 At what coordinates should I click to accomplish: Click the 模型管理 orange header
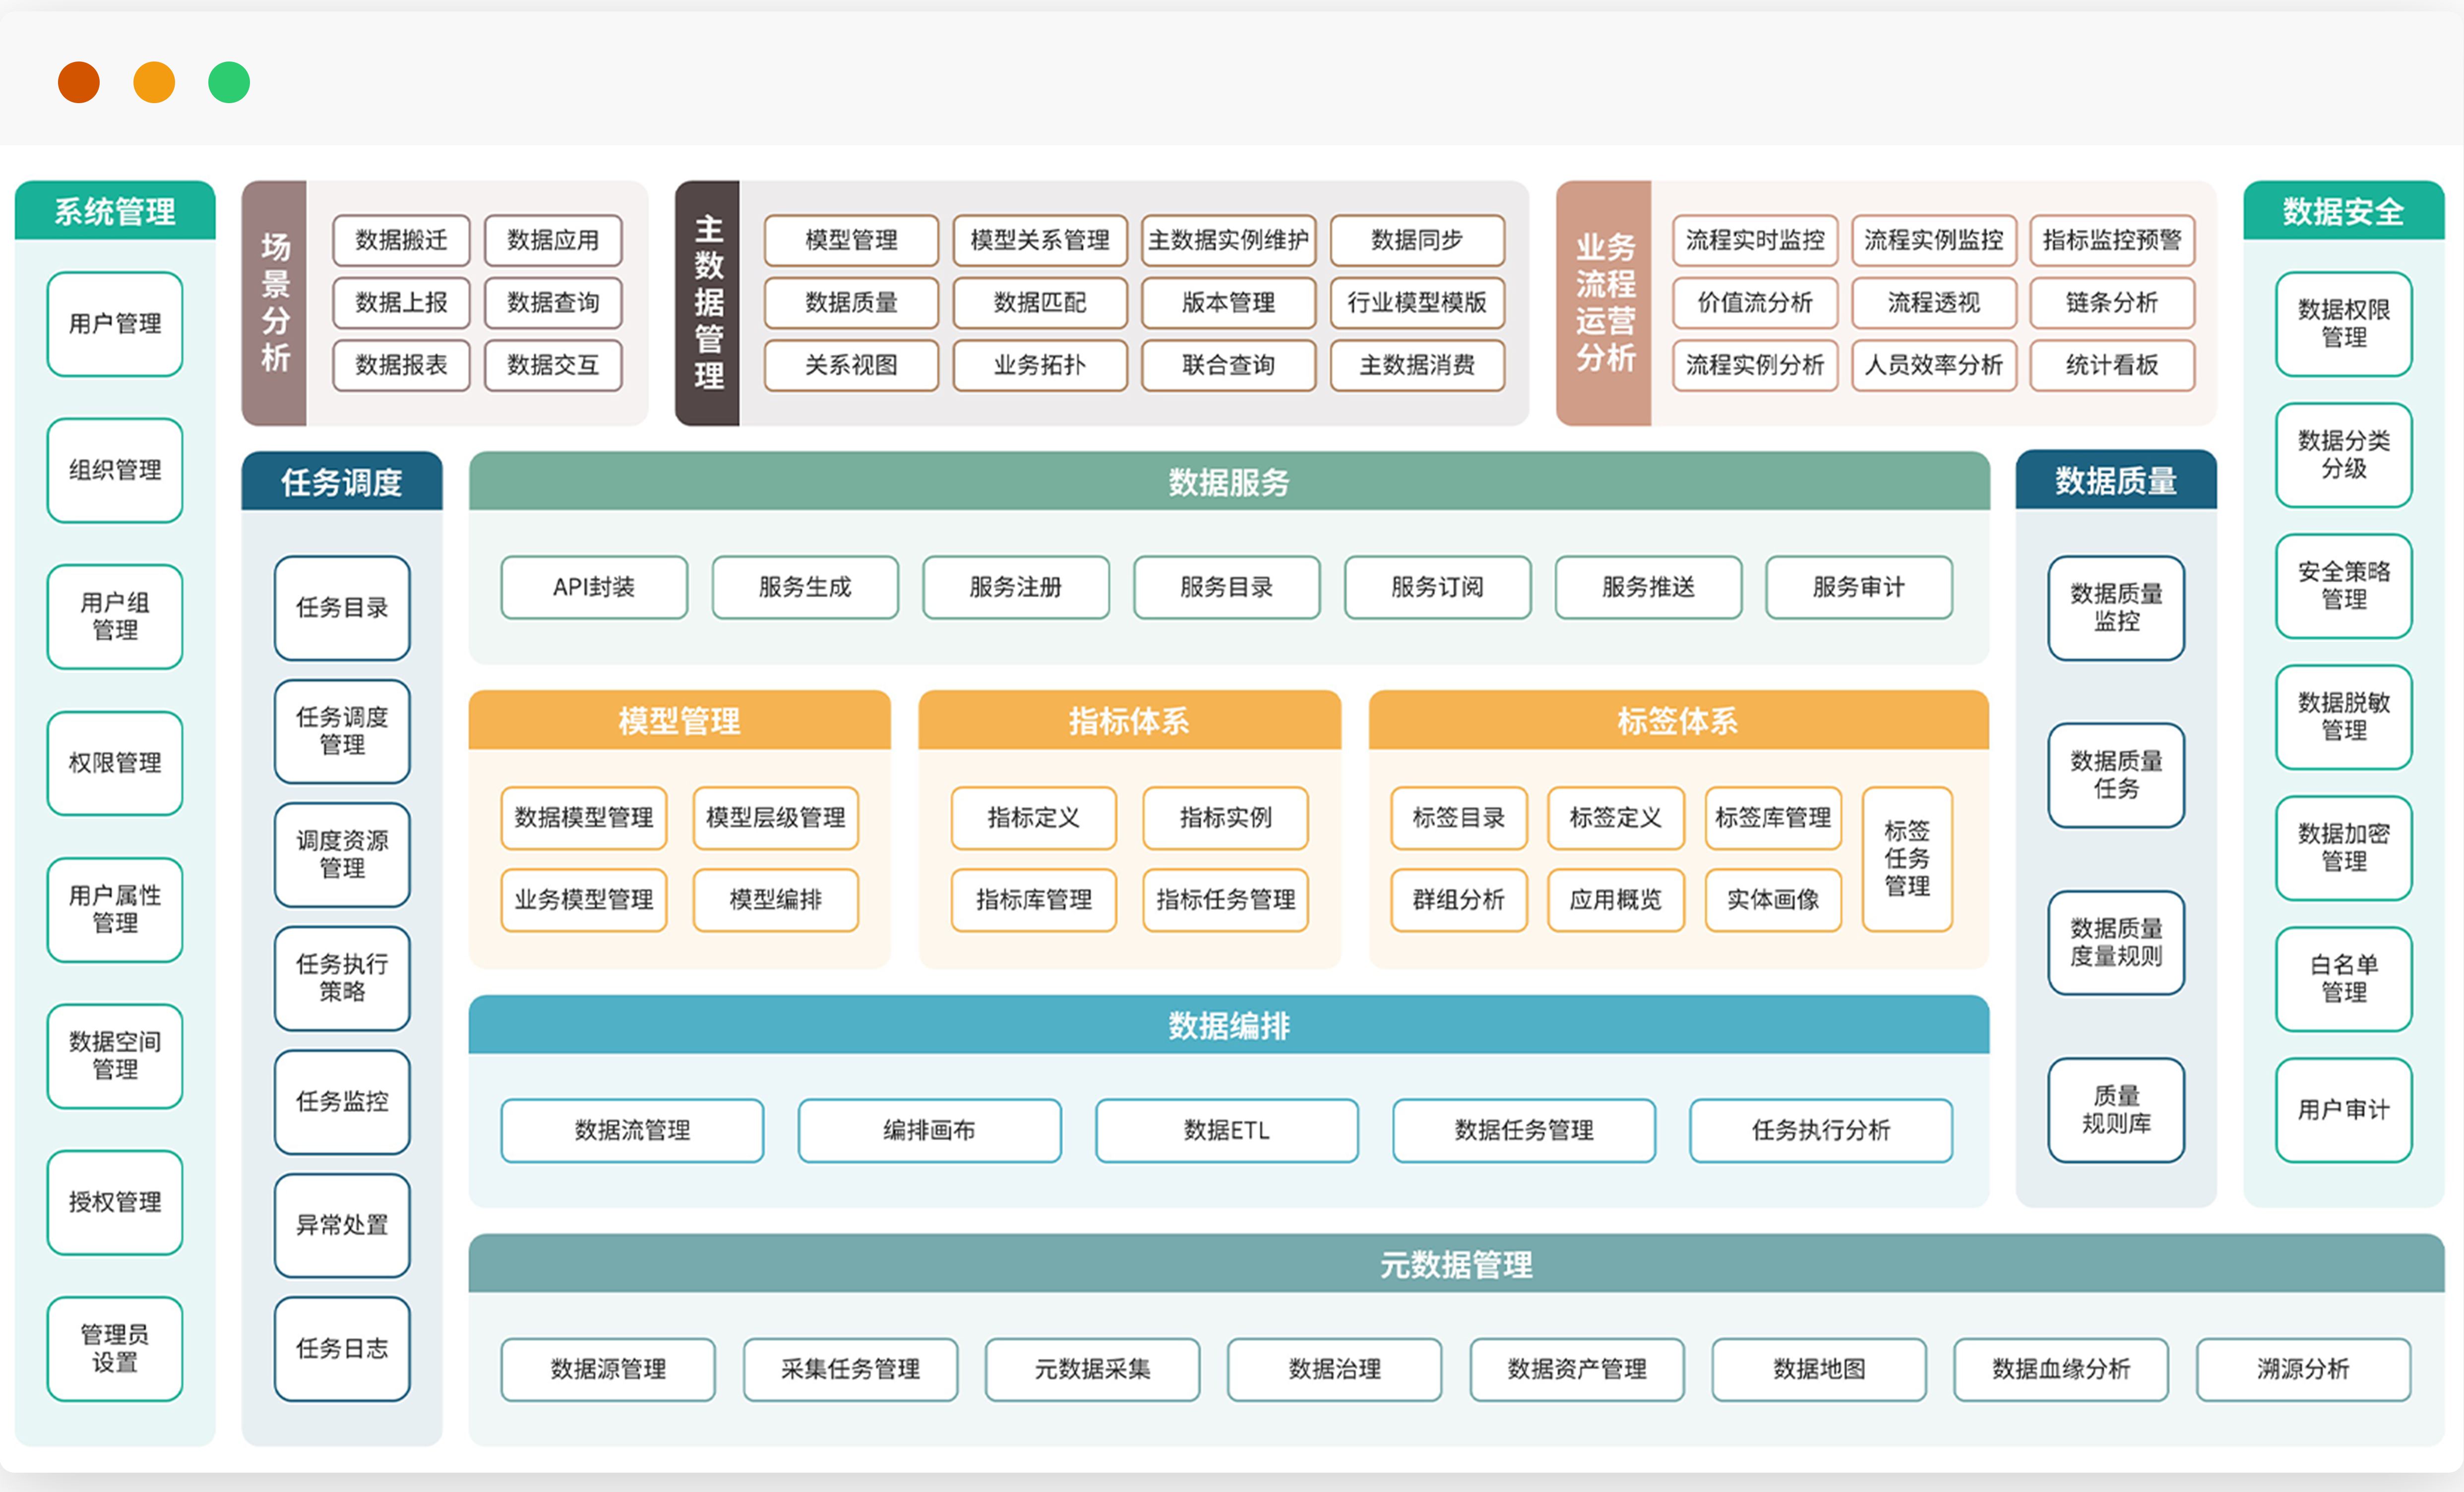click(679, 721)
